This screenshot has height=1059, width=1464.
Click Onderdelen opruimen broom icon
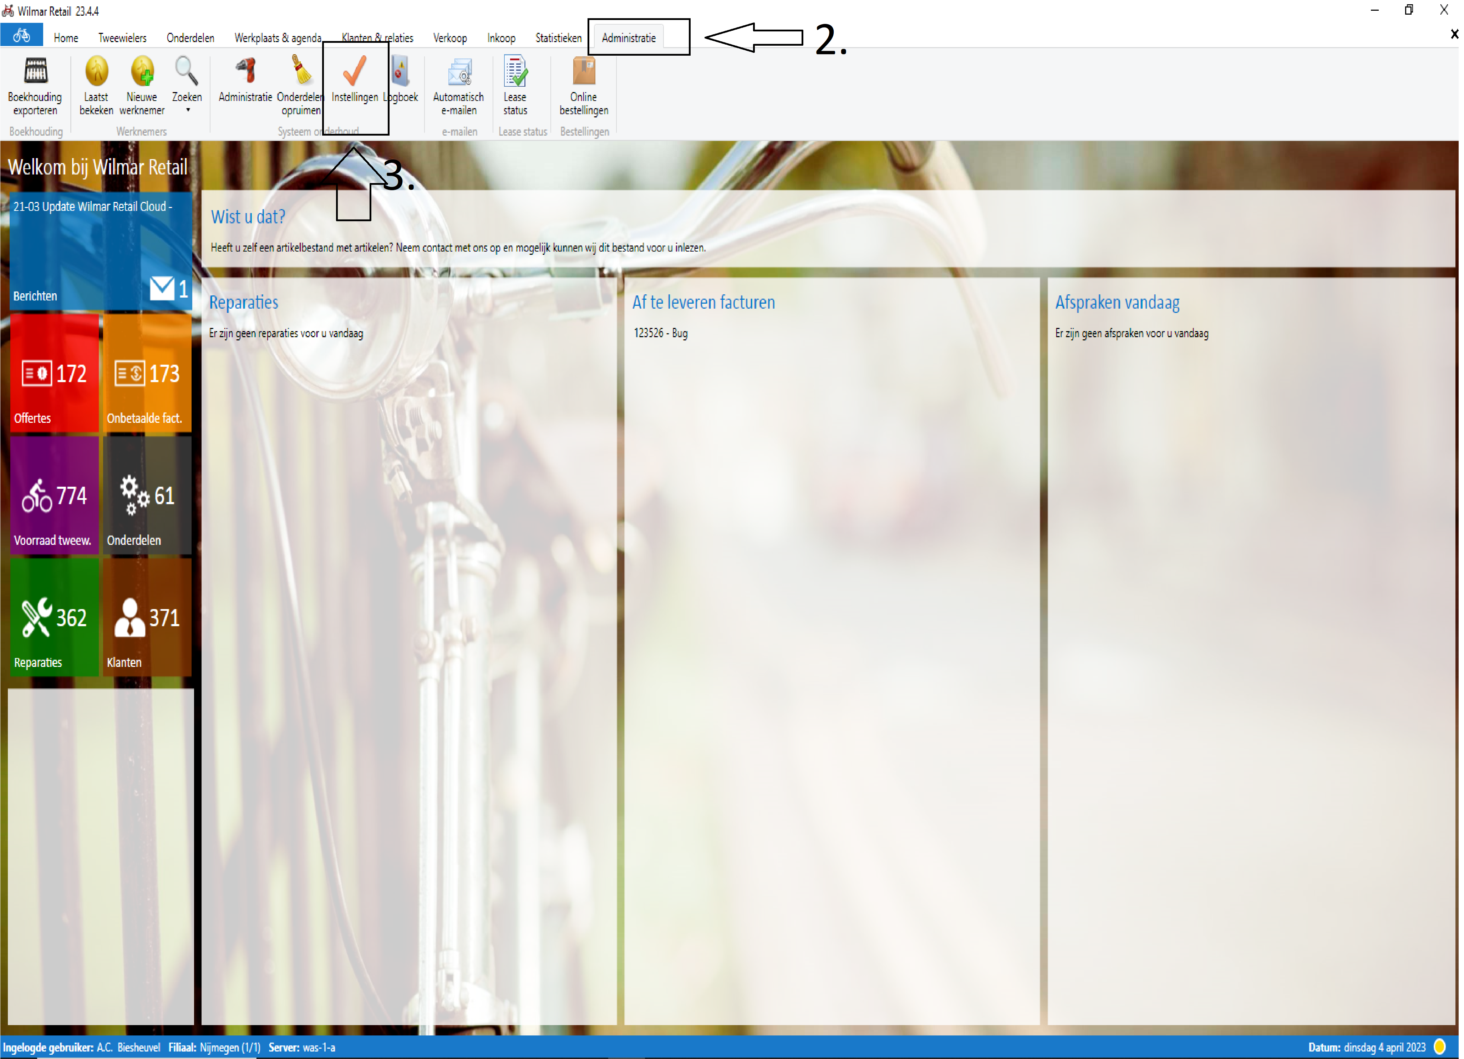point(301,71)
